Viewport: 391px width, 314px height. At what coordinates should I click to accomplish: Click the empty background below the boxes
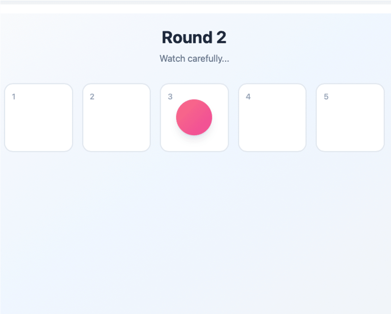[195, 231]
